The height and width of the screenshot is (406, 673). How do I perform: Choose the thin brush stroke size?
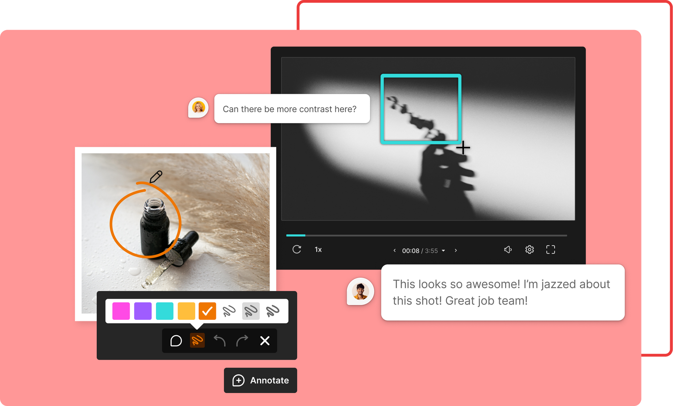point(229,311)
